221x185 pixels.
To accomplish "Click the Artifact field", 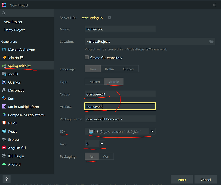I will coord(120,106).
